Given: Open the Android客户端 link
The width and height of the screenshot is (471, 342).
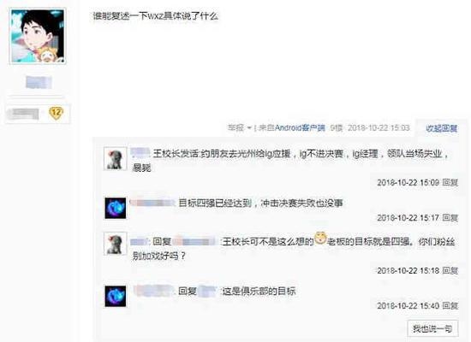Looking at the screenshot, I should [300, 128].
